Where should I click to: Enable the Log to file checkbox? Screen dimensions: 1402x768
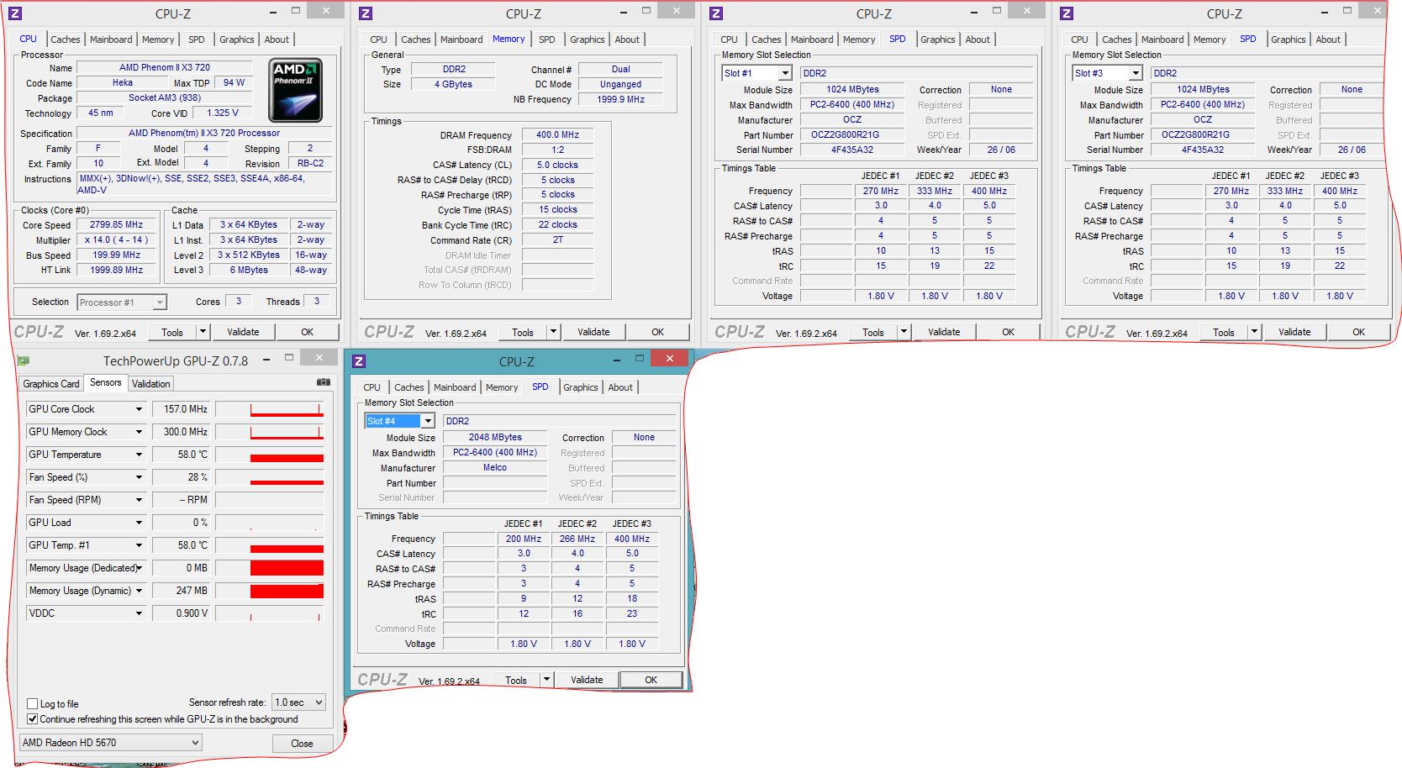(33, 704)
